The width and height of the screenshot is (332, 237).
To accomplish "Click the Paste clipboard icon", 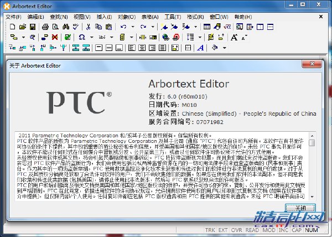I will pyautogui.click(x=108, y=27).
